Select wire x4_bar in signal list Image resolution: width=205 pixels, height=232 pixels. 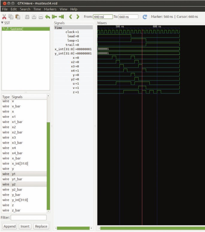click(24, 153)
